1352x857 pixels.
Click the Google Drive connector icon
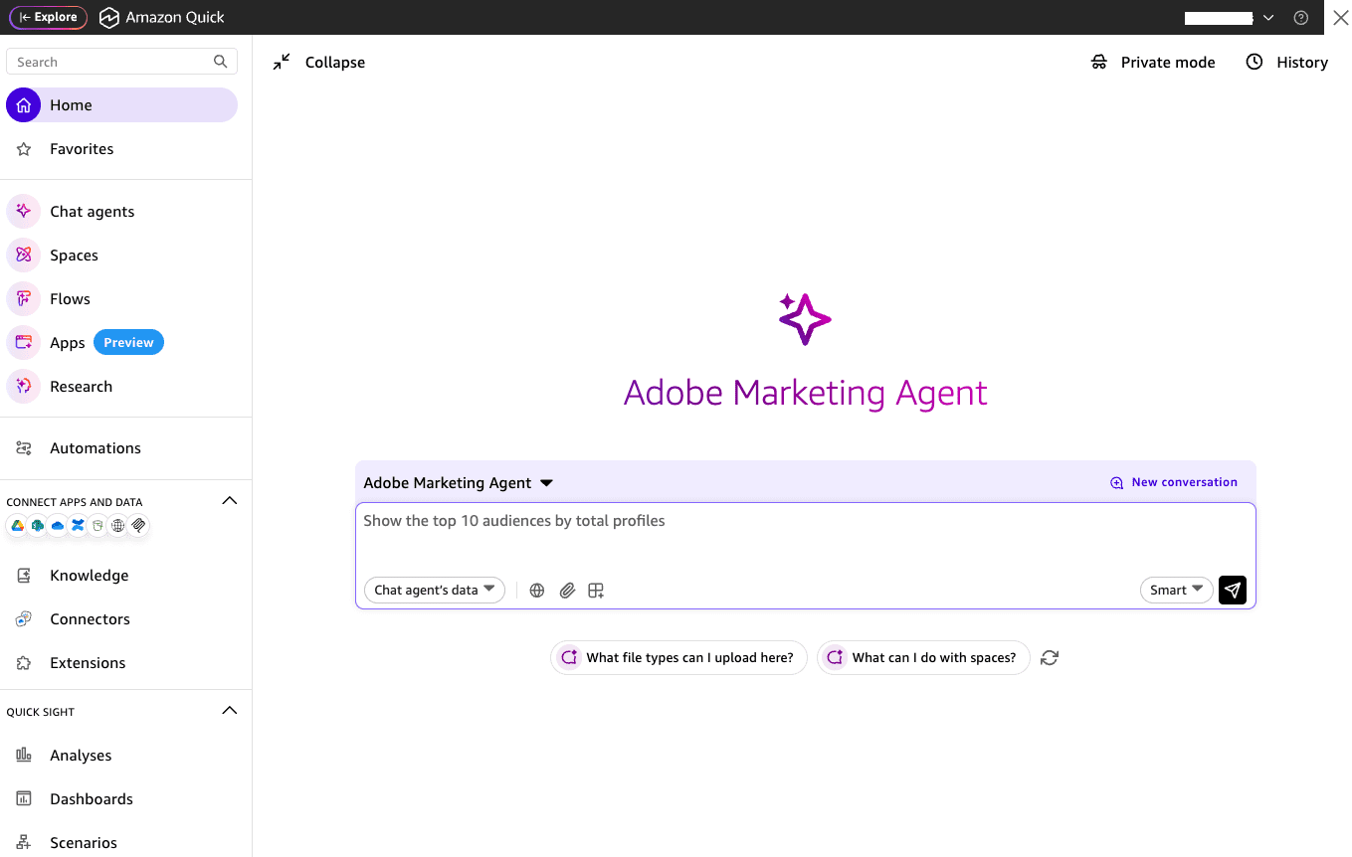coord(17,526)
